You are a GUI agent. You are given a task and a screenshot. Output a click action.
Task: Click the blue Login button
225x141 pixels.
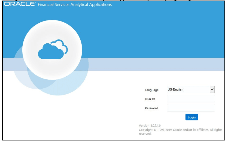coord(191,117)
